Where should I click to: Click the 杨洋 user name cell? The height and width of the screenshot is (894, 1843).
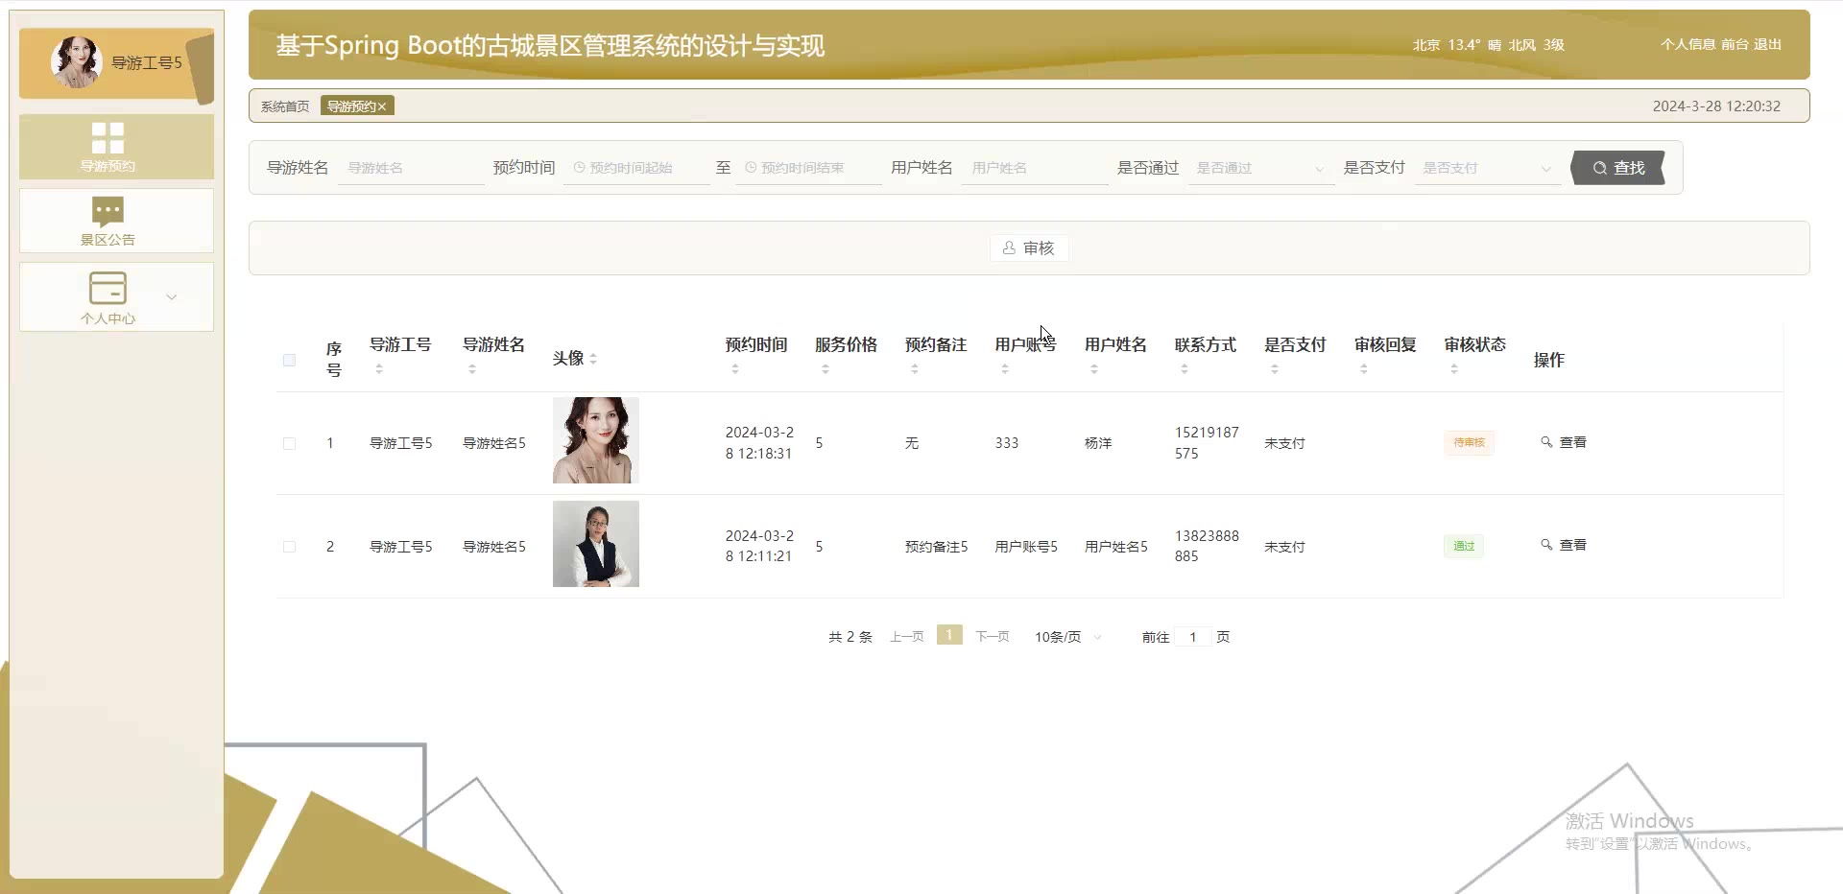[1098, 443]
